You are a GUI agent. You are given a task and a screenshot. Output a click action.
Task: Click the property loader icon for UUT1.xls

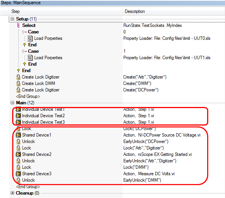[x=30, y=58]
